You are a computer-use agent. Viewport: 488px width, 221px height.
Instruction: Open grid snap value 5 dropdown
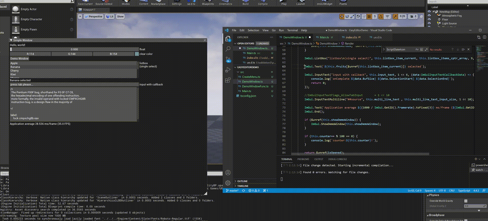375,17
